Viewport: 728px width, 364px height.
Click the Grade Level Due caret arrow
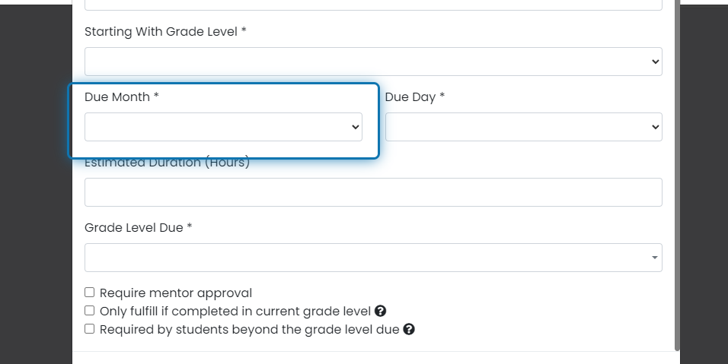pyautogui.click(x=655, y=258)
